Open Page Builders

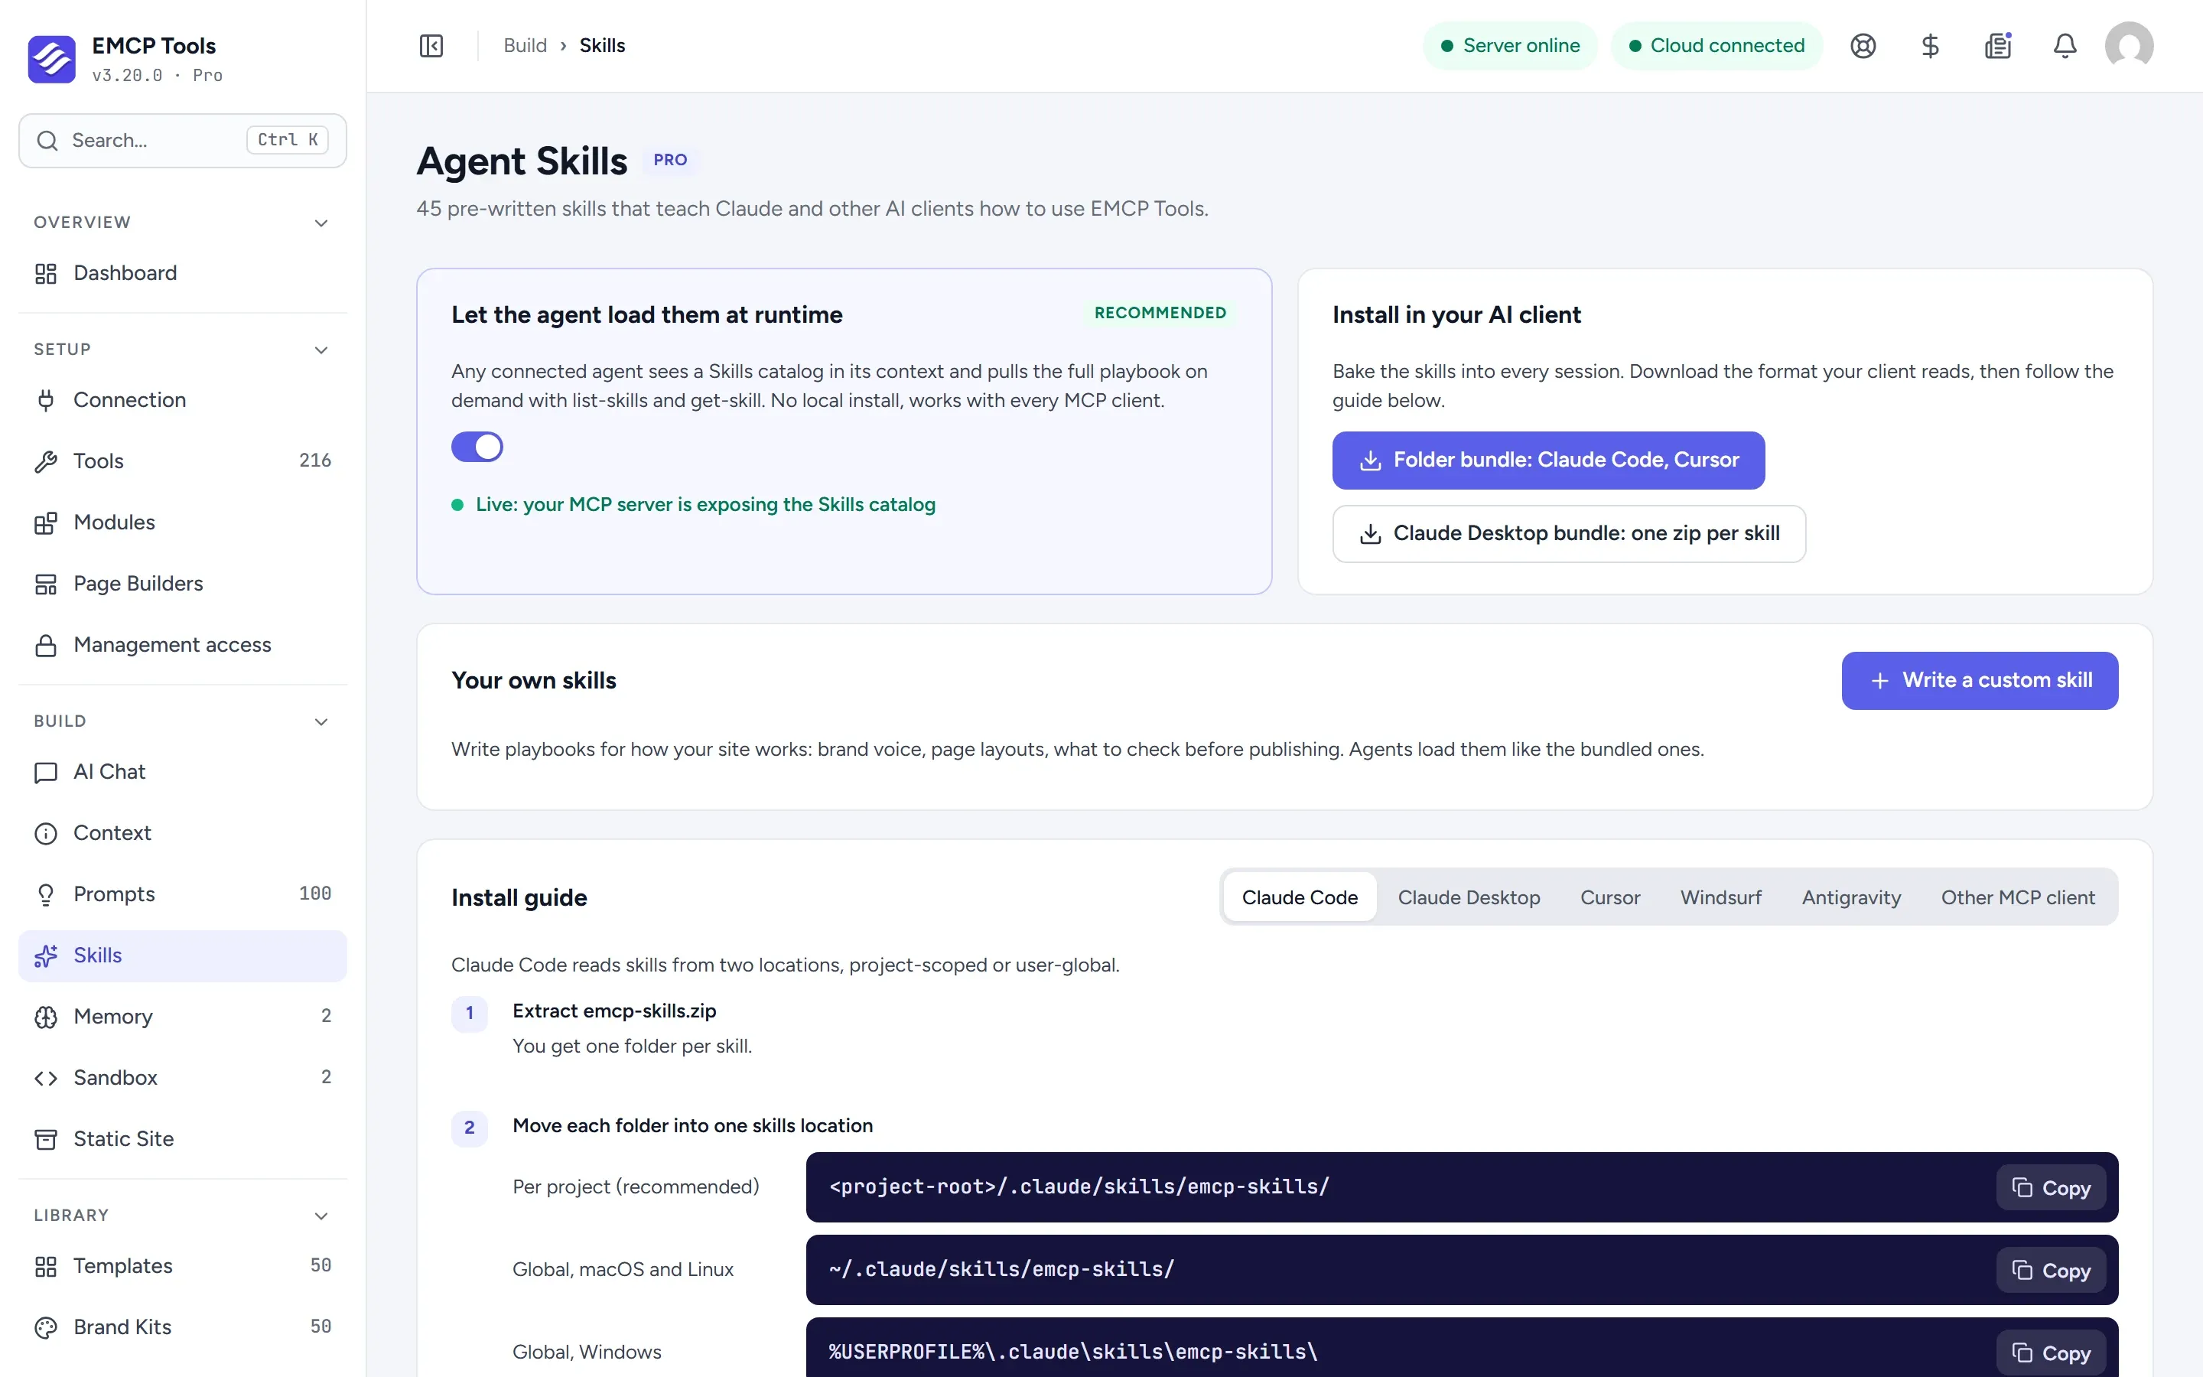point(182,584)
